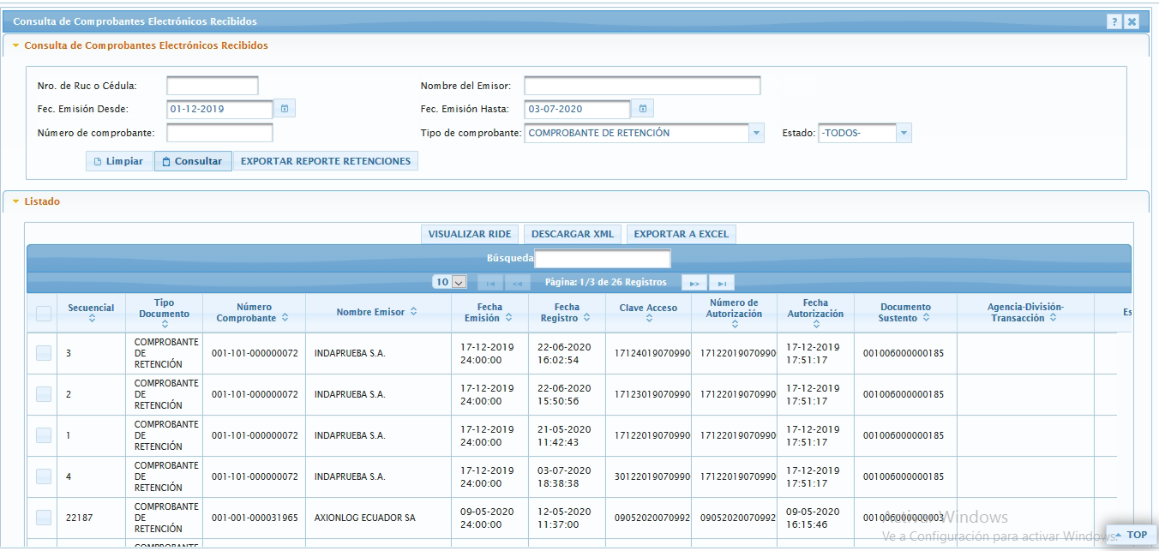The width and height of the screenshot is (1159, 551).
Task: Click the EXPORTAR A EXCEL button
Action: point(681,234)
